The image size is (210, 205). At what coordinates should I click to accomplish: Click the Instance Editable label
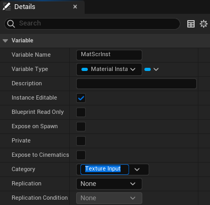coord(34,97)
